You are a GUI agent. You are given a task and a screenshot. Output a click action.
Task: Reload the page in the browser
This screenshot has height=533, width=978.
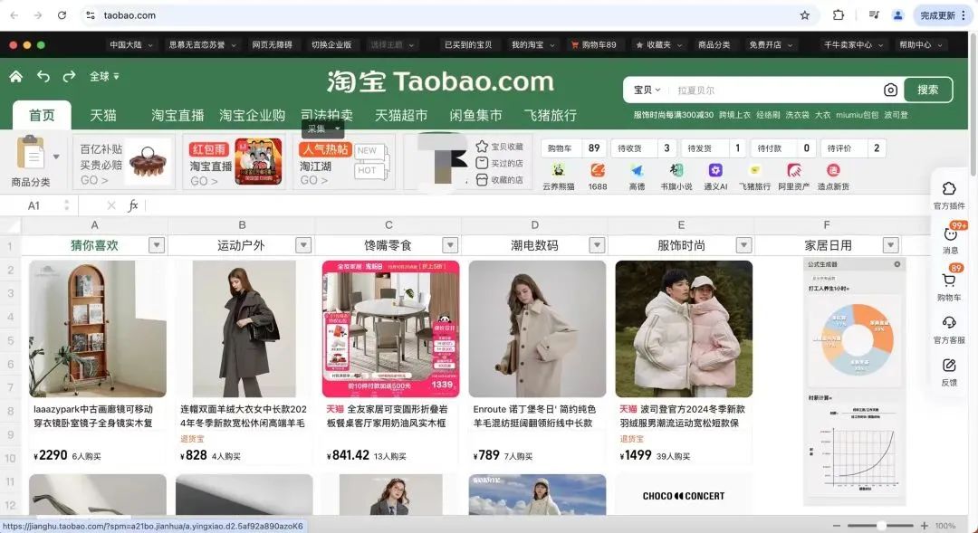62,15
